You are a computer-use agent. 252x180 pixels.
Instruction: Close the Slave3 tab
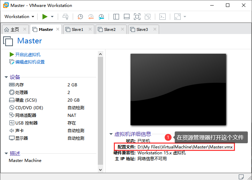point(155,29)
